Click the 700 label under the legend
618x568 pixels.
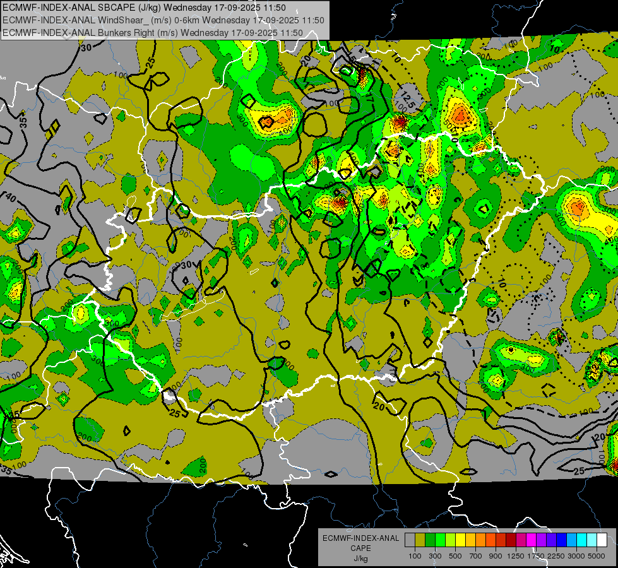click(476, 556)
